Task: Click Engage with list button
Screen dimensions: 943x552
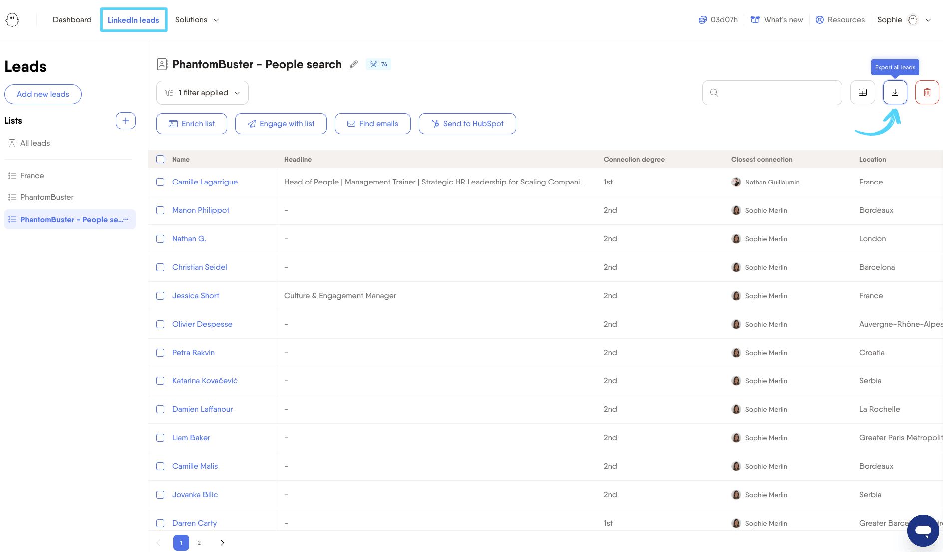Action: (281, 124)
